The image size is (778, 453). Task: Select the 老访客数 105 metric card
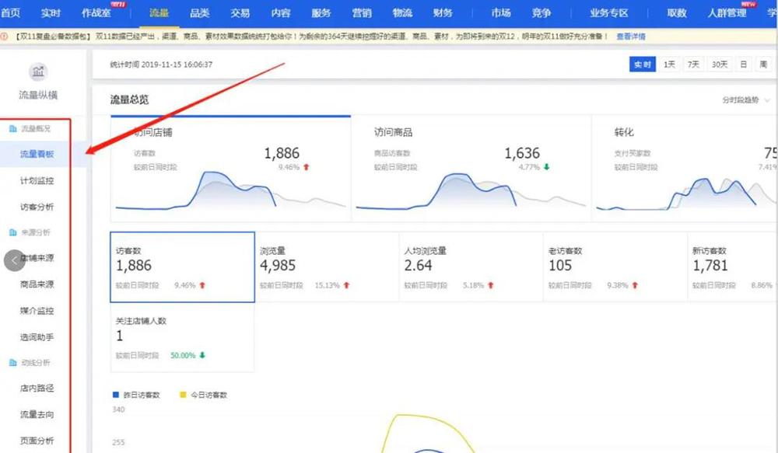point(615,267)
